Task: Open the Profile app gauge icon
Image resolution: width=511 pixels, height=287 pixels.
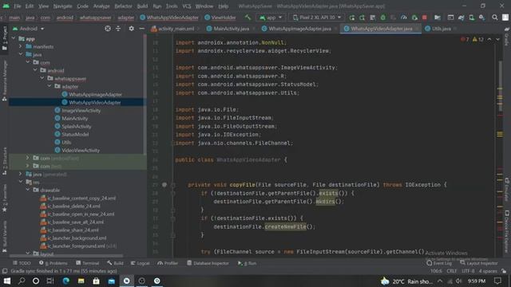Action: [404, 18]
